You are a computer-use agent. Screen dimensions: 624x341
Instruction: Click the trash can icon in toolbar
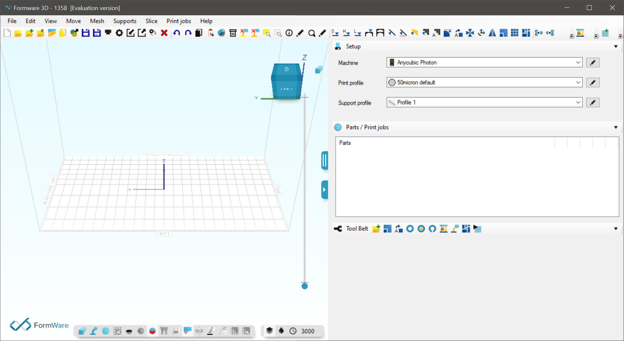click(233, 33)
